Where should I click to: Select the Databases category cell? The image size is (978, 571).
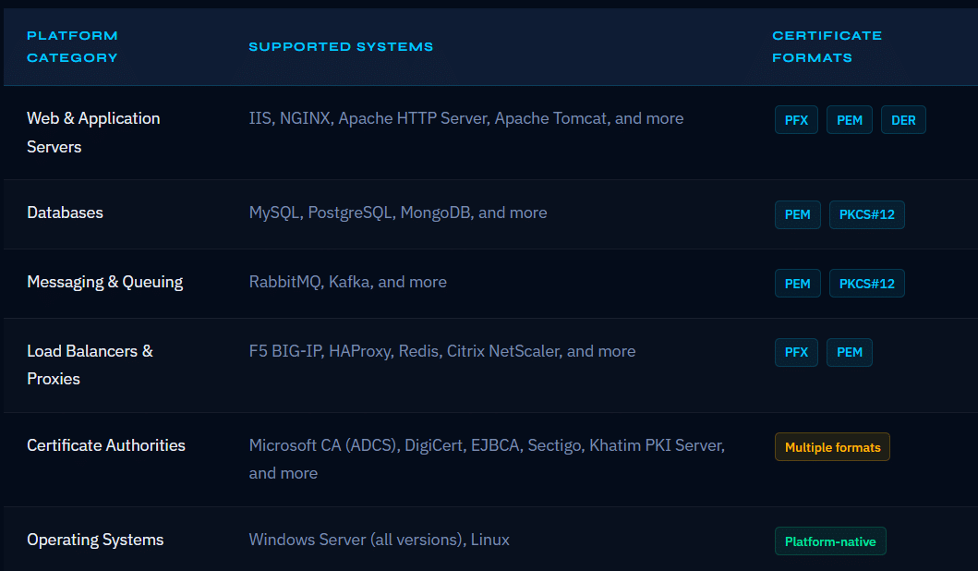coord(65,213)
